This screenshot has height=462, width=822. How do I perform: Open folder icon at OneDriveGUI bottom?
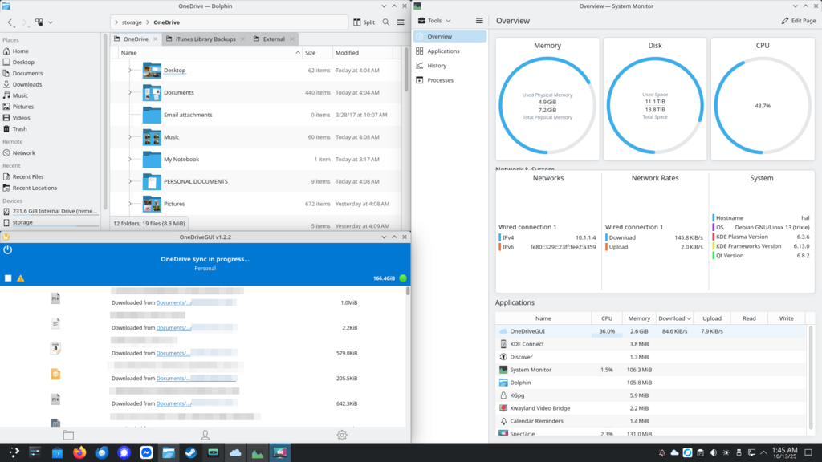point(68,435)
